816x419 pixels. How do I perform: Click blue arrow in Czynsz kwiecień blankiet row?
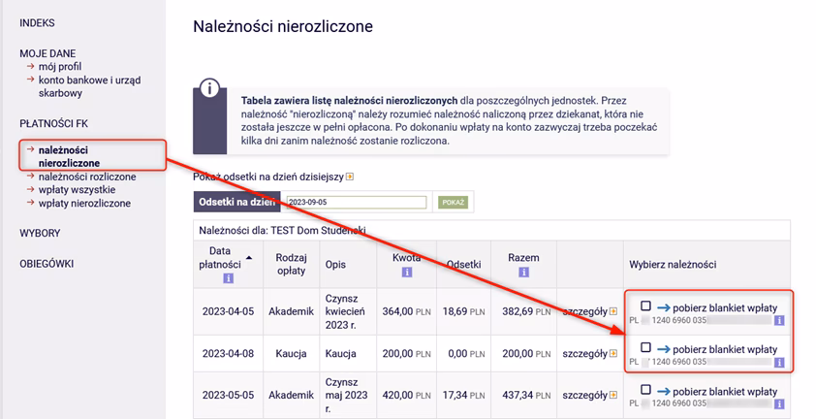point(664,308)
